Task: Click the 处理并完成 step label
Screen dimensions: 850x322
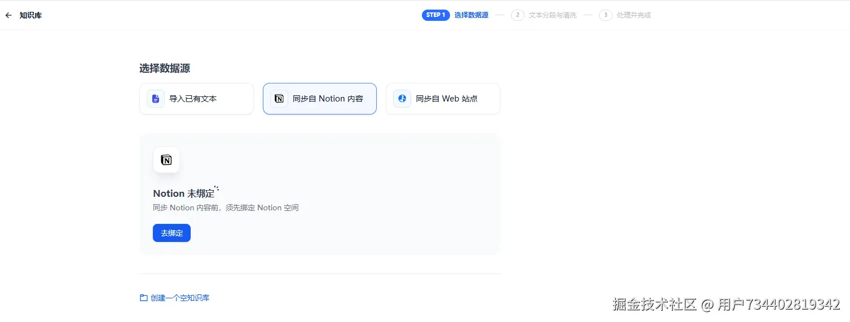Action: click(x=634, y=15)
